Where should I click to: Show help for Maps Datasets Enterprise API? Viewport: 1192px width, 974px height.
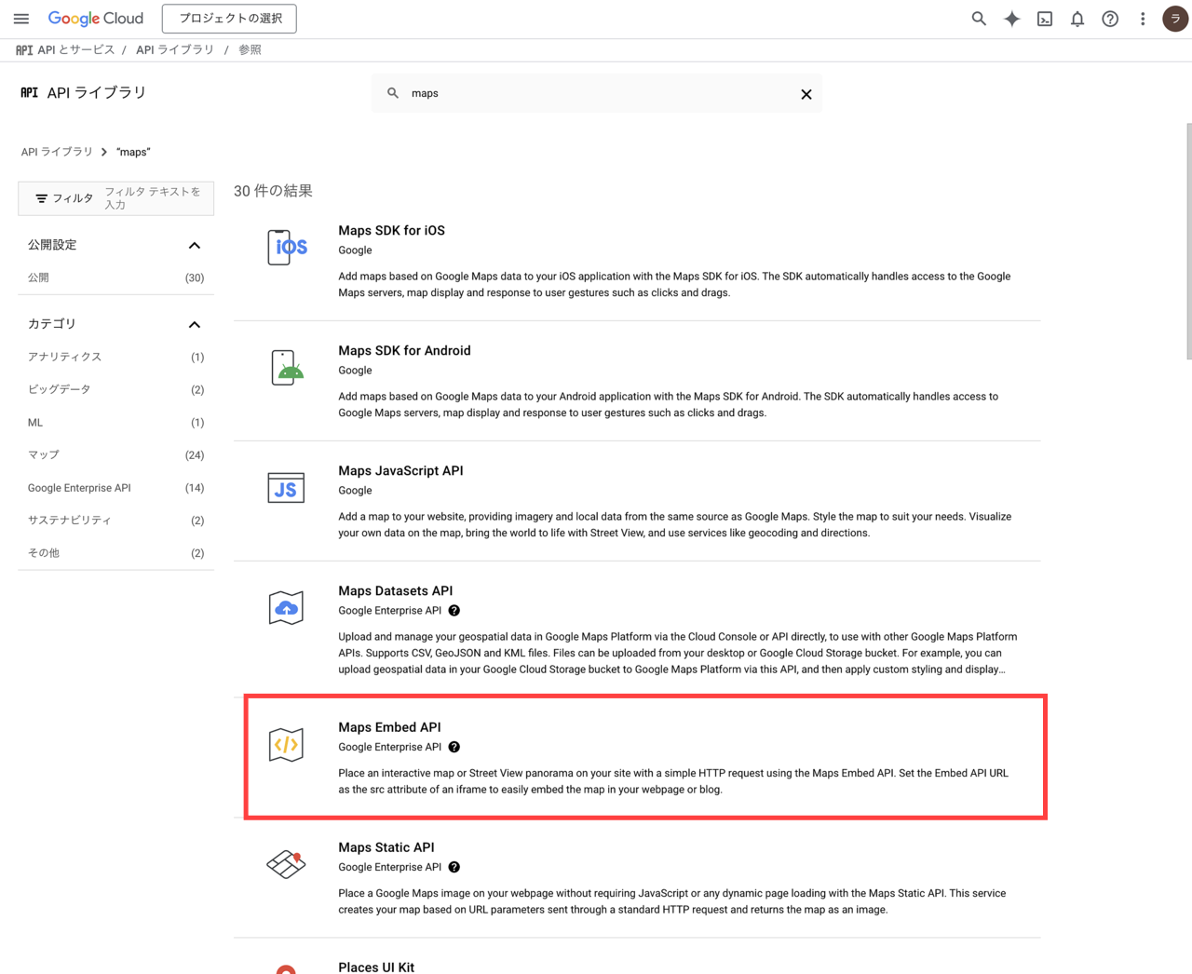pos(454,611)
